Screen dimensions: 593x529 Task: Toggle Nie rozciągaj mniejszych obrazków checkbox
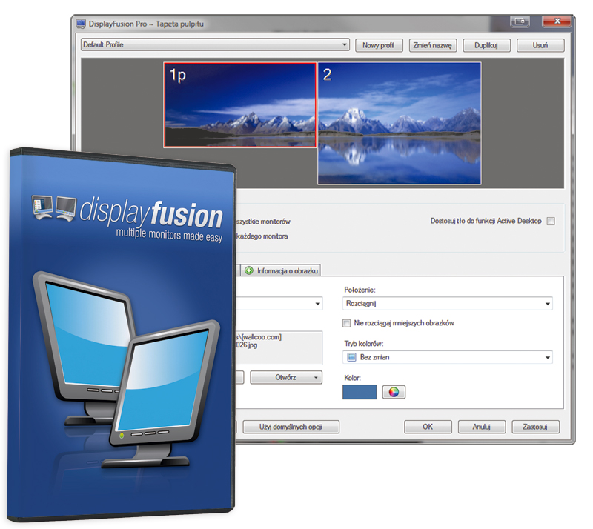347,323
